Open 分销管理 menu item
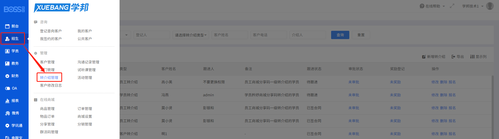 (x=85, y=124)
